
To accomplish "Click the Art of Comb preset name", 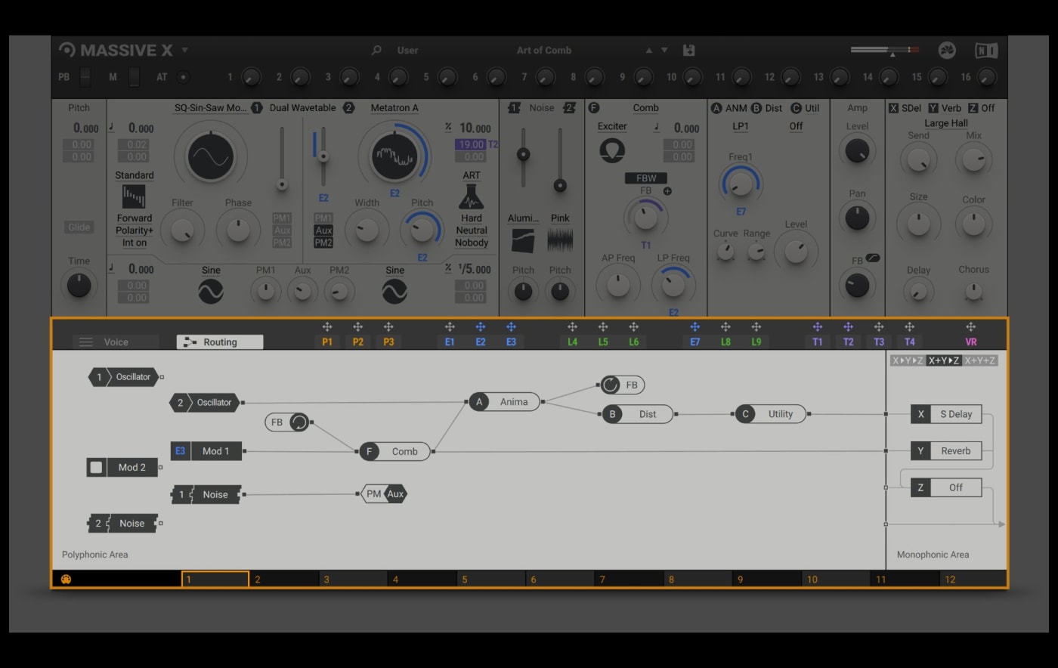I will click(544, 51).
